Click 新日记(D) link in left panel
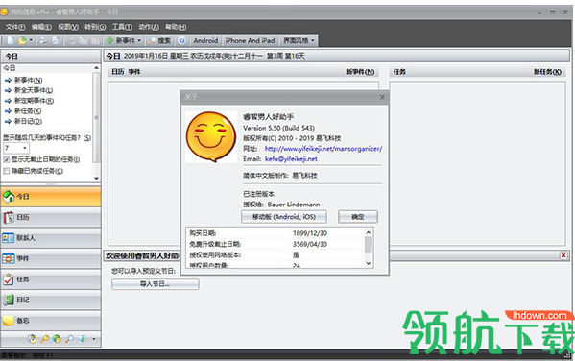Image resolution: width=575 pixels, height=361 pixels. [28, 121]
